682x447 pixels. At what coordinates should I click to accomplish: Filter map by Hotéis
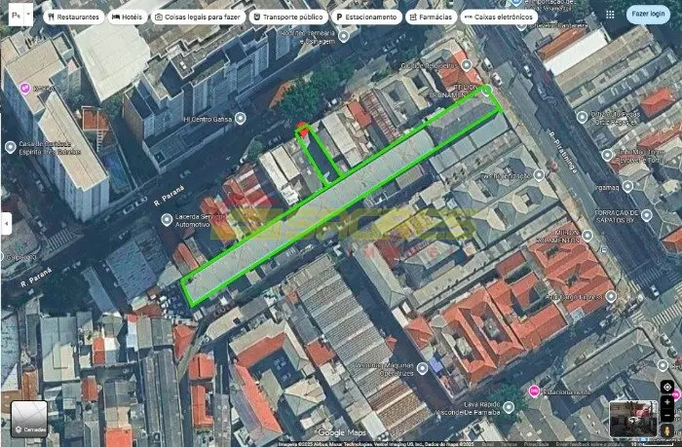[127, 18]
